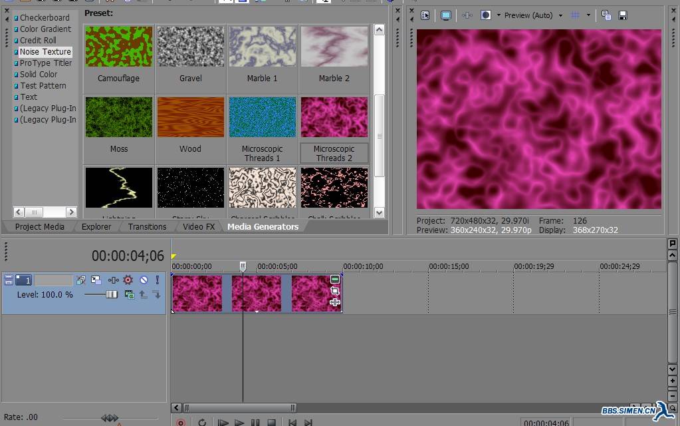Go to End of project button
Image resolution: width=680 pixels, height=426 pixels.
[x=308, y=422]
